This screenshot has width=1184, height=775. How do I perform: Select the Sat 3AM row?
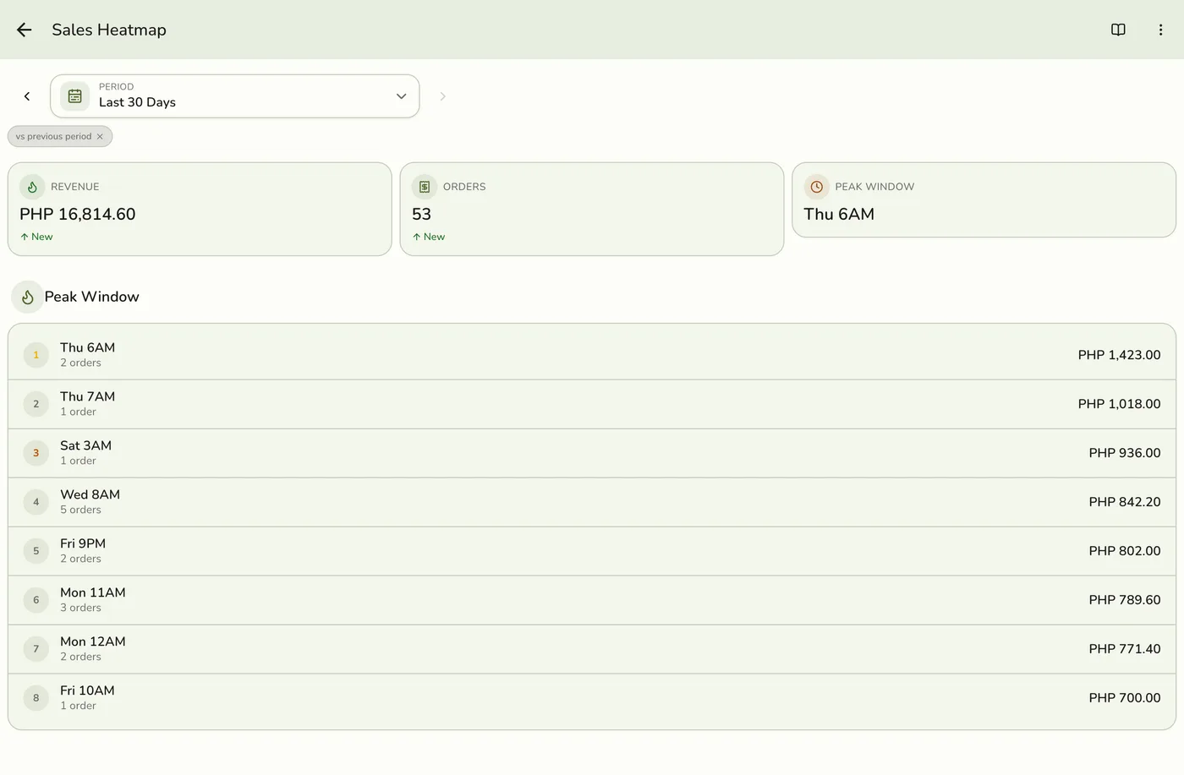coord(592,453)
